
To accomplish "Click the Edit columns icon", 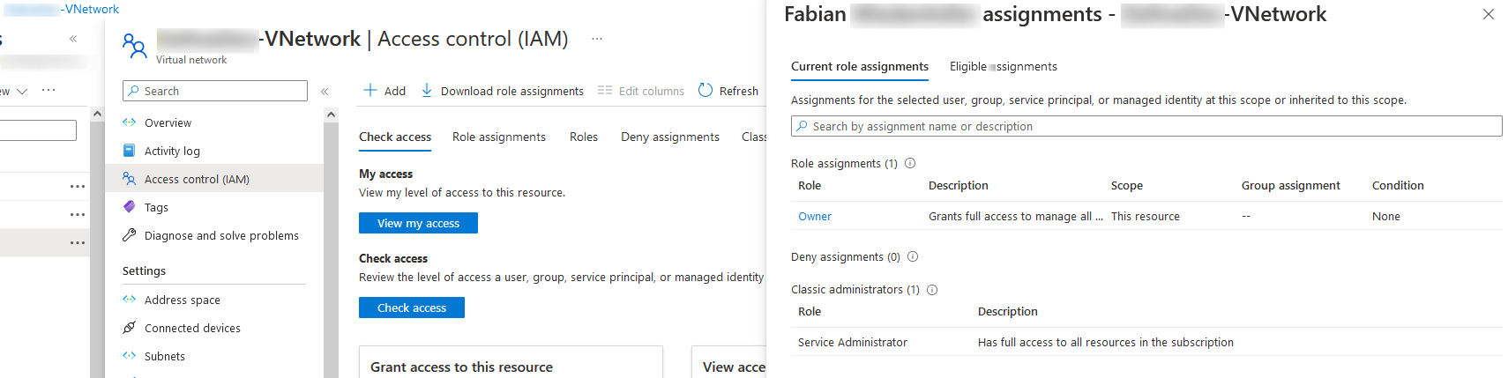I will [x=604, y=90].
